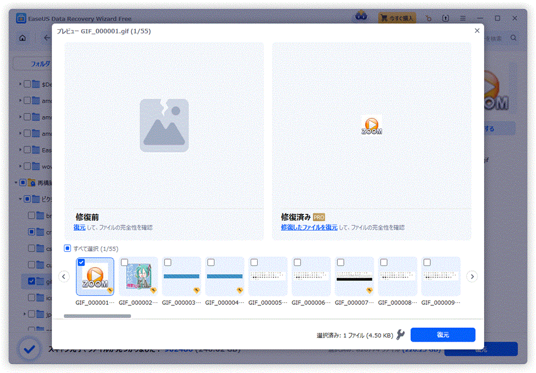Click right arrow to show more thumbnails
This screenshot has width=536, height=373.
pyautogui.click(x=472, y=276)
